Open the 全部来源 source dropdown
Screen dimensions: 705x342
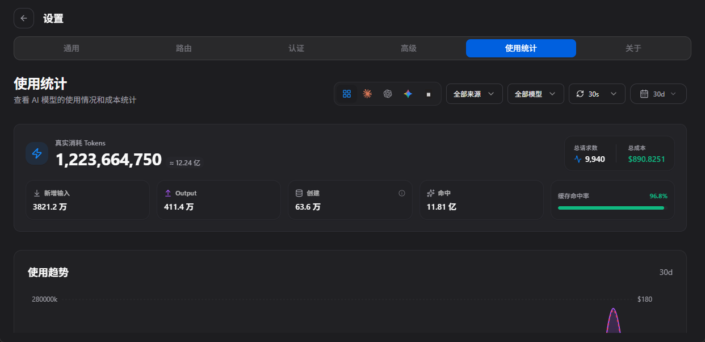pyautogui.click(x=475, y=94)
